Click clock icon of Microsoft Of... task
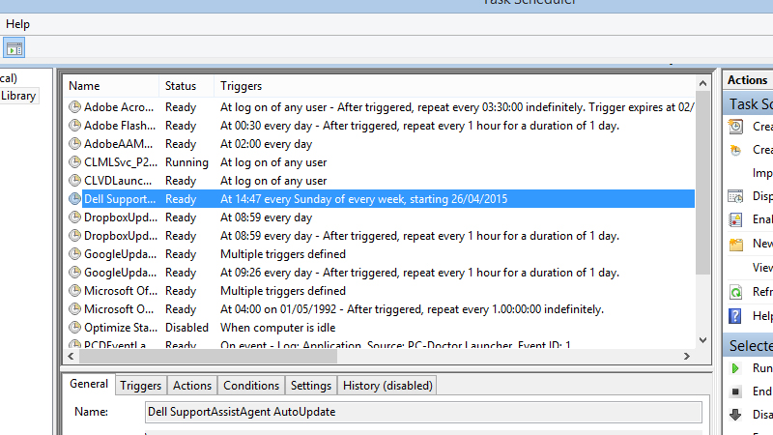This screenshot has width=773, height=435. pyautogui.click(x=74, y=291)
